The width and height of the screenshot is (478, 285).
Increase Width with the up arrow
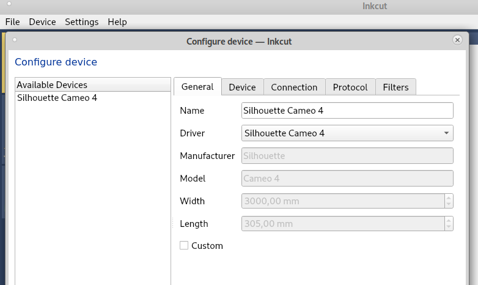tap(449, 198)
